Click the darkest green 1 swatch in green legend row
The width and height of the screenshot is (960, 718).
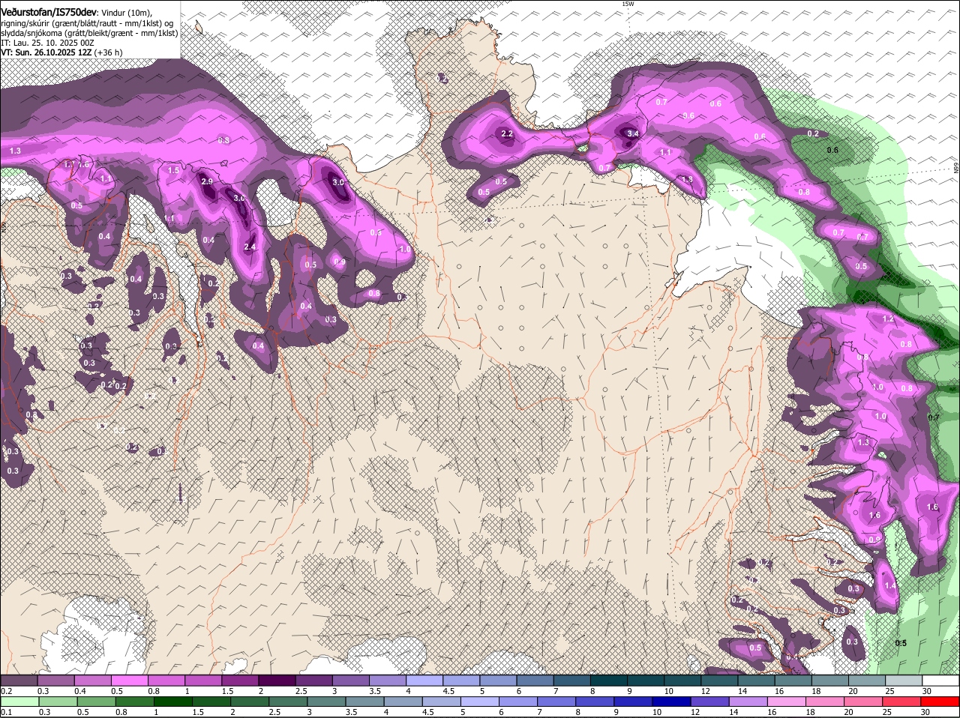coord(173,702)
